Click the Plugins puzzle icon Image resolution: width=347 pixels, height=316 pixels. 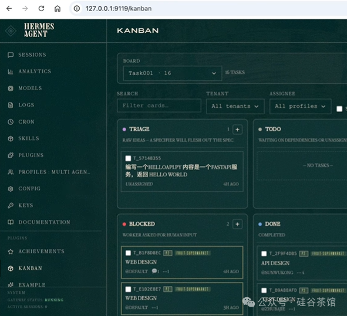click(x=11, y=155)
